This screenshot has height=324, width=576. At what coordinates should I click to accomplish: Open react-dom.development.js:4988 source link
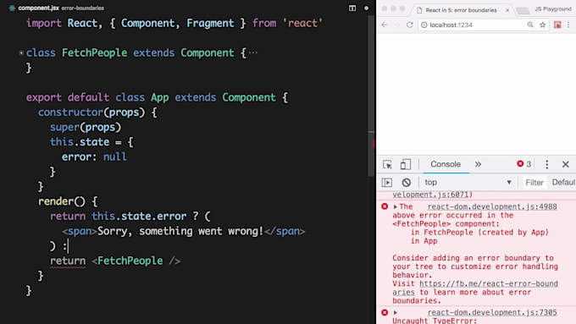click(x=492, y=206)
